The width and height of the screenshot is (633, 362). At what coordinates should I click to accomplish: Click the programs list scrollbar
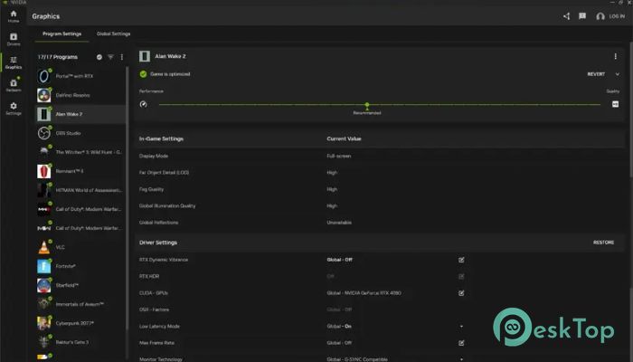pos(127,198)
